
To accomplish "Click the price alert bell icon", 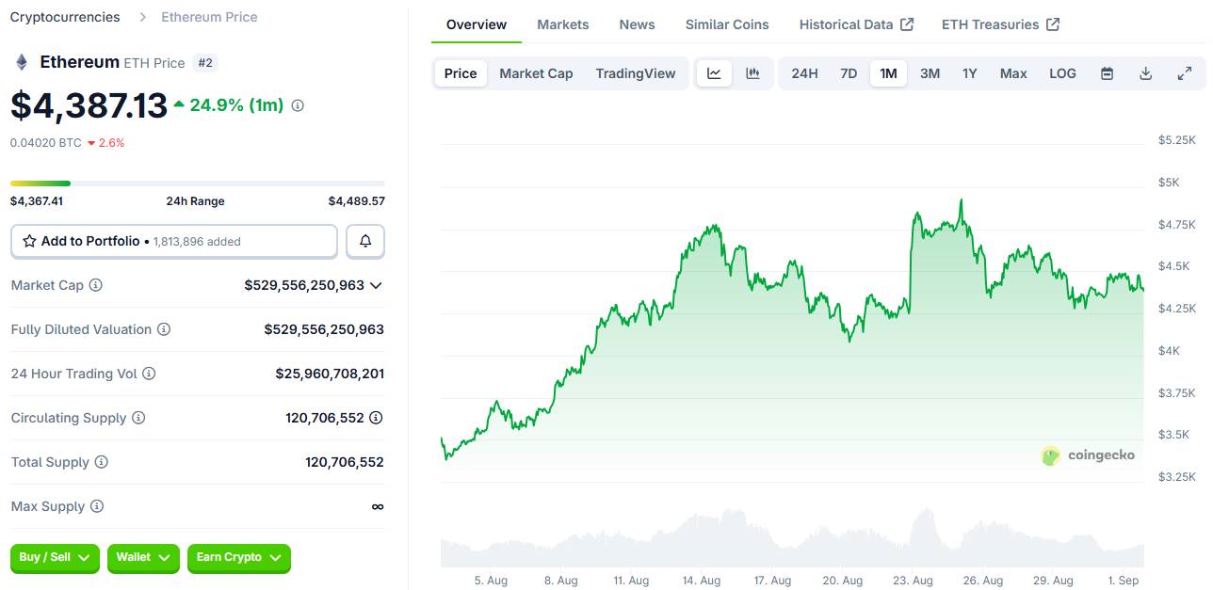I will coord(365,242).
